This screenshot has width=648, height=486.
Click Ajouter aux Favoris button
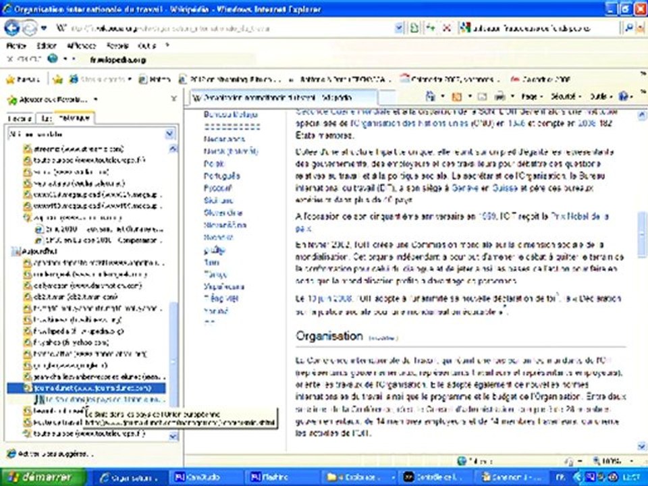[47, 99]
